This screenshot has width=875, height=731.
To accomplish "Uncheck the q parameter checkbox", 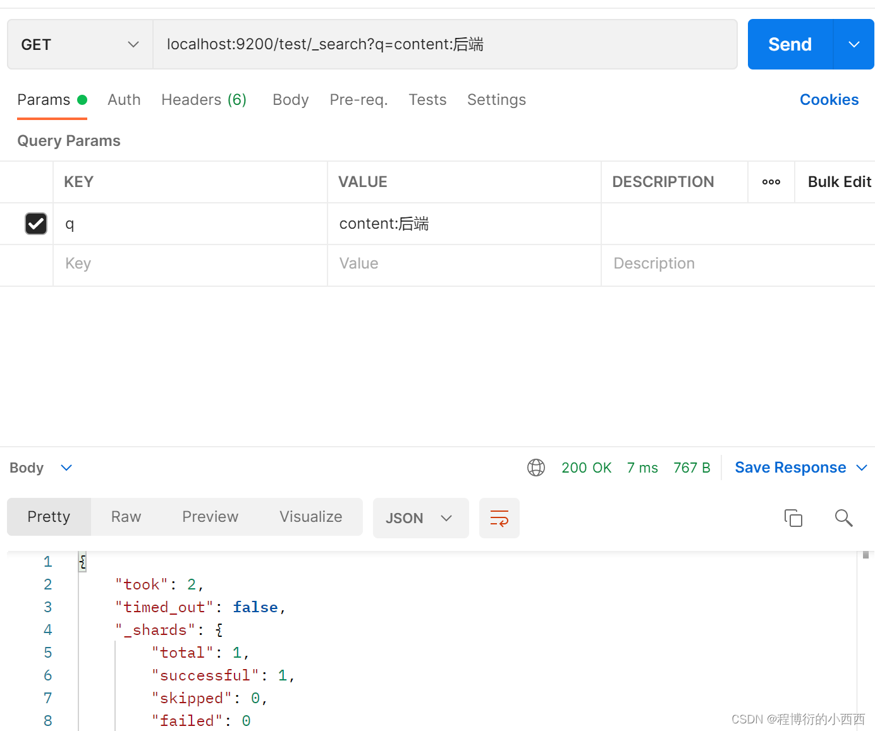I will [36, 224].
